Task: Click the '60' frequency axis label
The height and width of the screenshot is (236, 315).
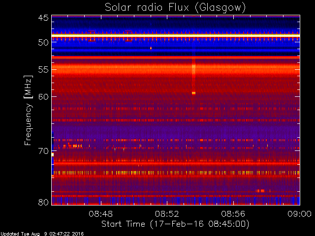Action: click(x=43, y=97)
